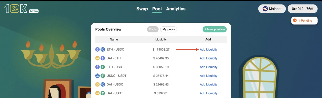This screenshot has height=98, width=322.
Task: Click liquidity value $ 30059.19
Action: coord(161,67)
